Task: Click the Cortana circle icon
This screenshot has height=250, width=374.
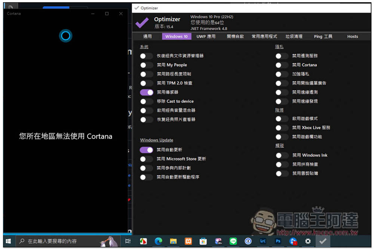Action: point(65,36)
